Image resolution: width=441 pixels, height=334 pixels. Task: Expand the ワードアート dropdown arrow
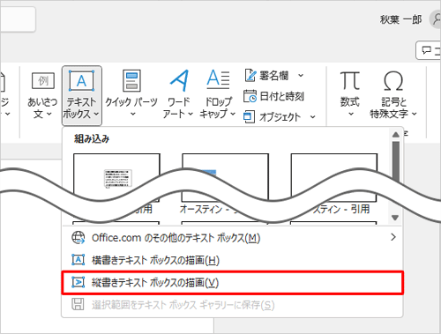point(191,114)
